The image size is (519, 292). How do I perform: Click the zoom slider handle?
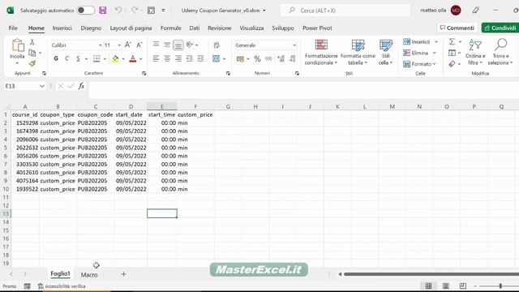[x=500, y=286]
